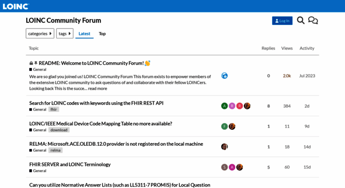
Task: Click the Log In button
Action: click(282, 21)
